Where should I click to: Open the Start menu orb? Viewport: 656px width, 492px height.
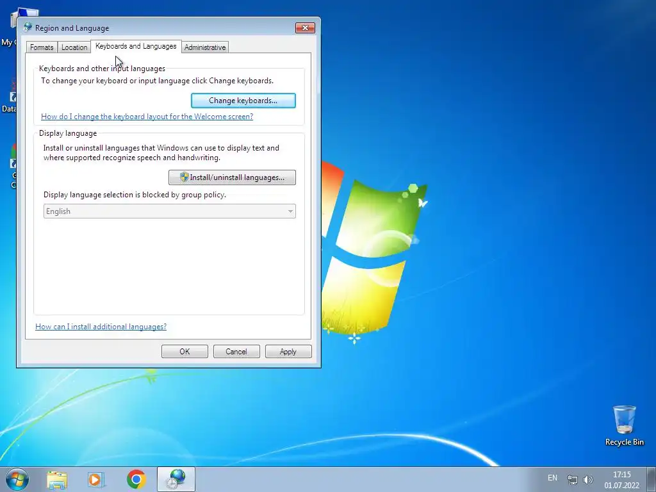[17, 479]
